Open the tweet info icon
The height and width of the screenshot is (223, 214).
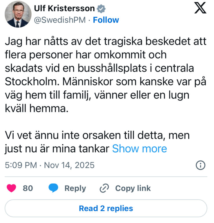(x=201, y=165)
